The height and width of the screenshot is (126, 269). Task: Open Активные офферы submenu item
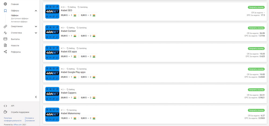pos(19,22)
